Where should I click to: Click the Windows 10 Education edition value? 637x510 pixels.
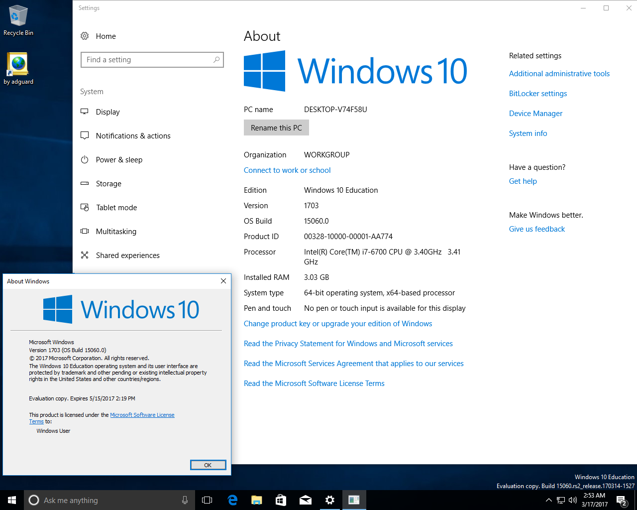[341, 190]
